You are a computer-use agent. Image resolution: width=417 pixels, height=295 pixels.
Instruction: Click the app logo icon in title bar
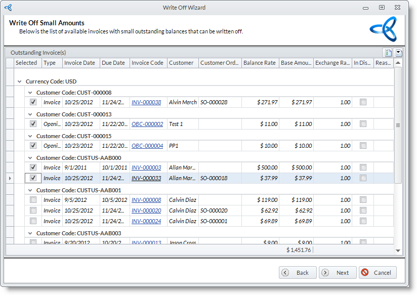[x=8, y=8]
